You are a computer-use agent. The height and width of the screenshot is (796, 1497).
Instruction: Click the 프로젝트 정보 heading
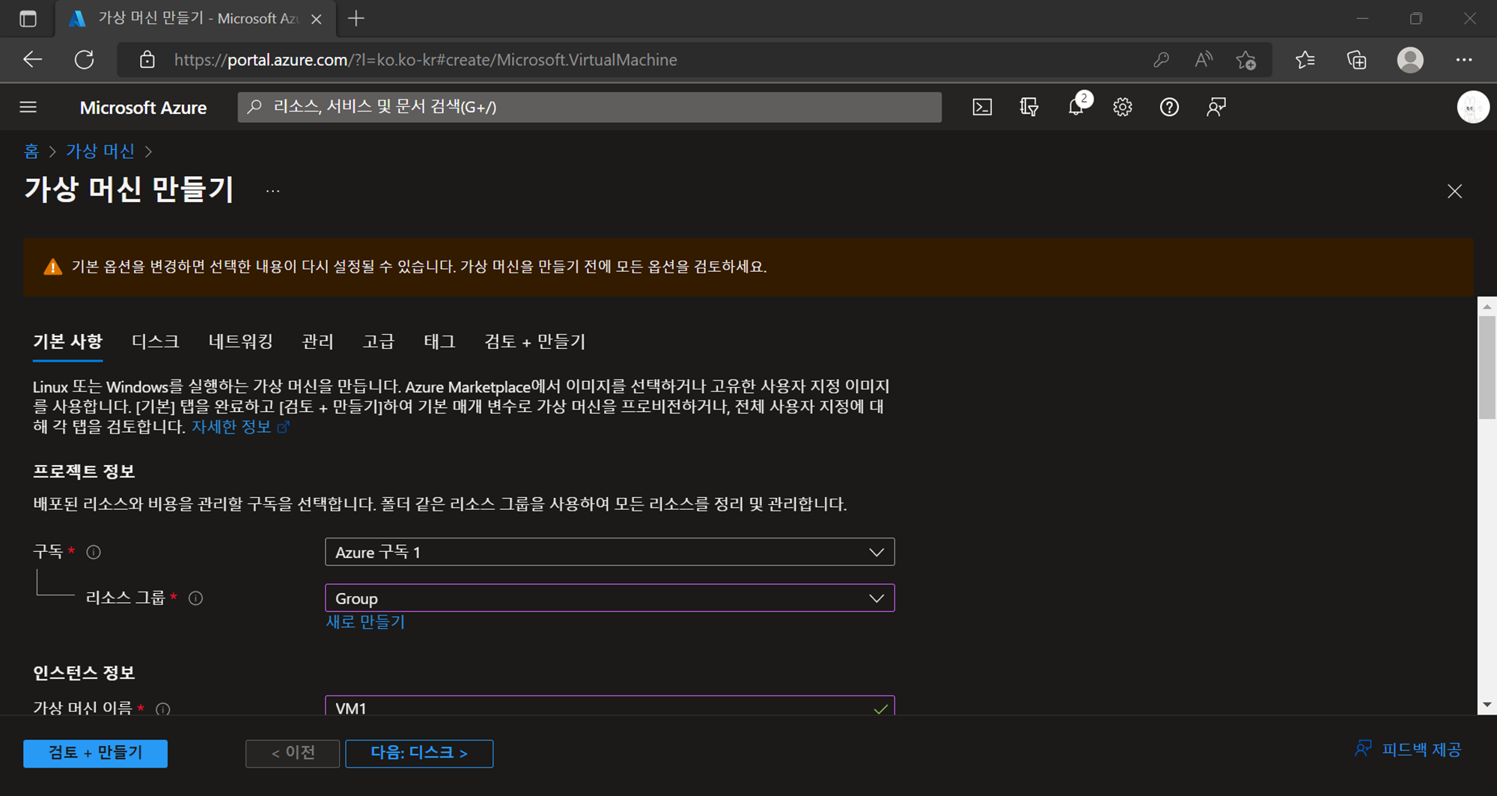[x=84, y=472]
